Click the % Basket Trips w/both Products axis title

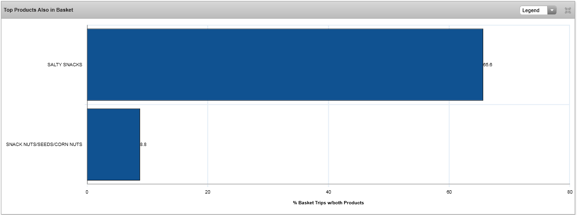coord(328,203)
